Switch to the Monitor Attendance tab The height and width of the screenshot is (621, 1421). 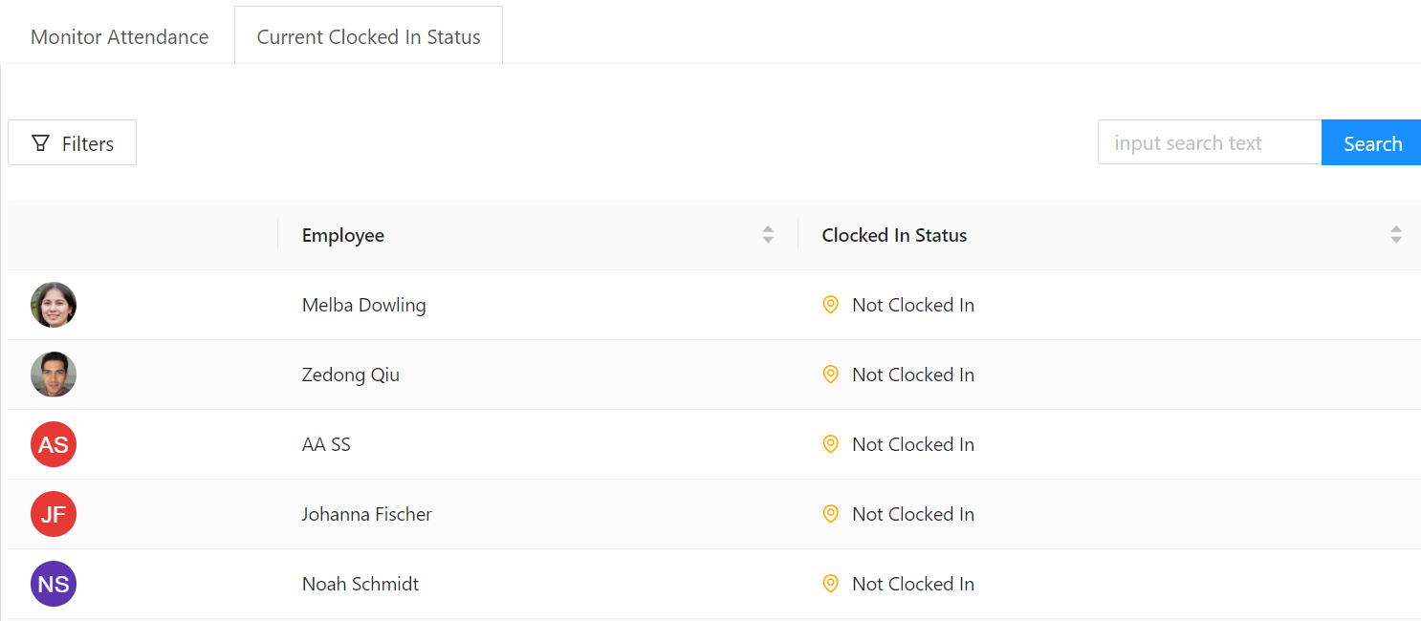click(x=119, y=36)
